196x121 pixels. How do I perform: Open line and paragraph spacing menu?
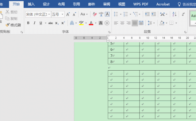pos(151,23)
